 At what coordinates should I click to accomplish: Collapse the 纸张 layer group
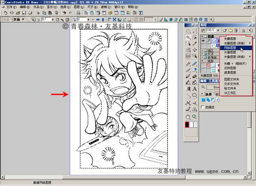(202, 61)
